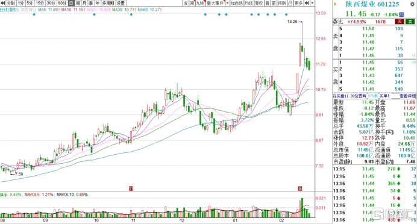The width and height of the screenshot is (417, 224).
Task: Open the 查看详细 details link
Action: (x=407, y=96)
